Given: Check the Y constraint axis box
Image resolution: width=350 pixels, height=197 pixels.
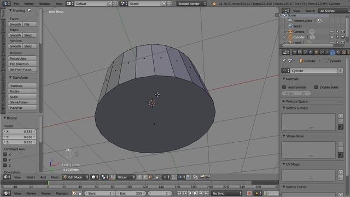Looking at the screenshot, I should pos(5,160).
